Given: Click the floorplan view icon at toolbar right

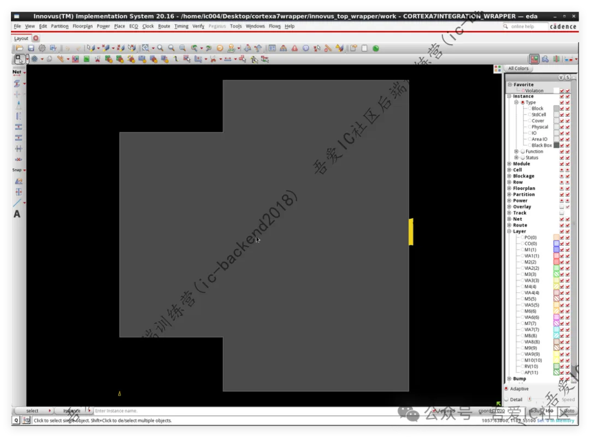Looking at the screenshot, I should pyautogui.click(x=534, y=59).
